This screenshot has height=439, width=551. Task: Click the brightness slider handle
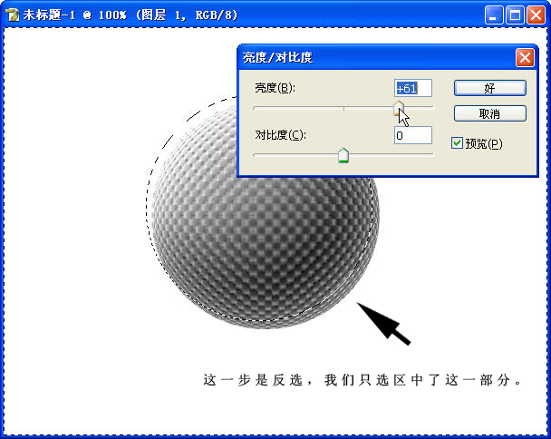tap(399, 108)
